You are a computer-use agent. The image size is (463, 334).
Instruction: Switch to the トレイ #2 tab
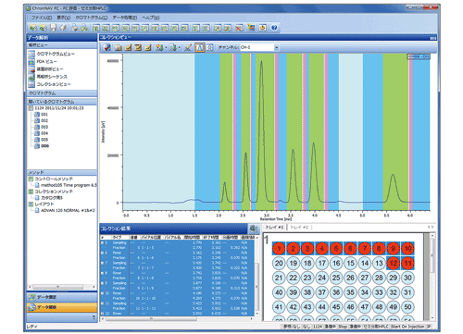299,228
